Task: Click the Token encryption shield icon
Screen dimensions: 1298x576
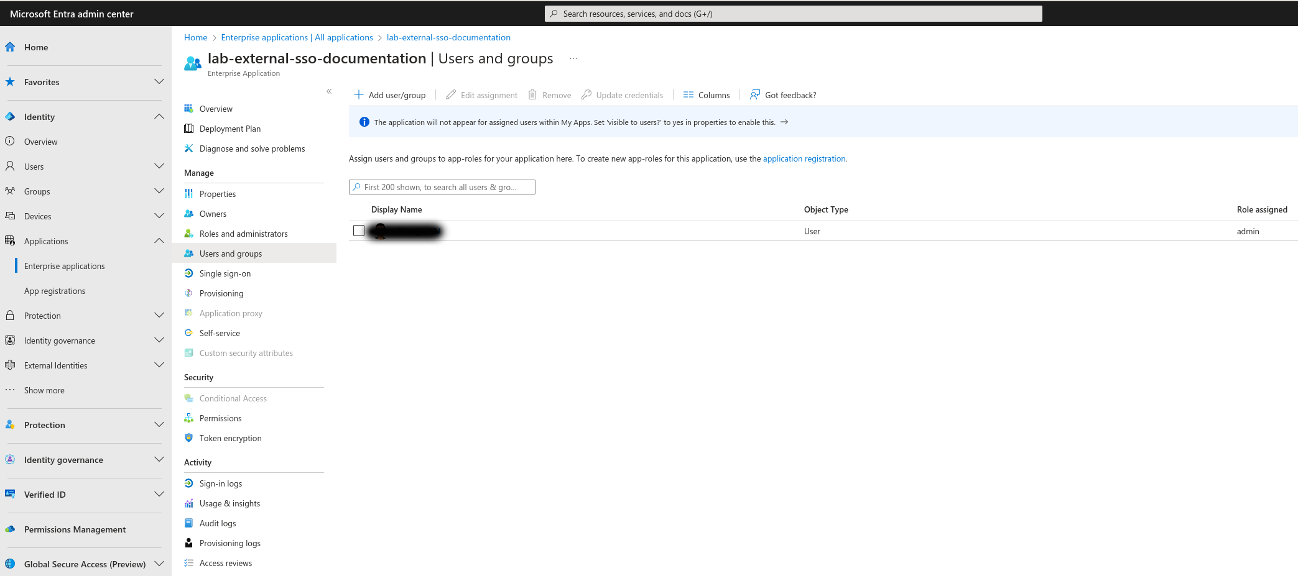Action: (x=188, y=437)
